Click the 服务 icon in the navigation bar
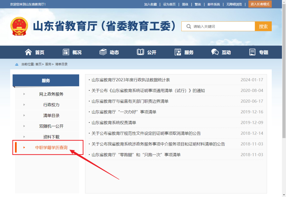 (x=178, y=52)
